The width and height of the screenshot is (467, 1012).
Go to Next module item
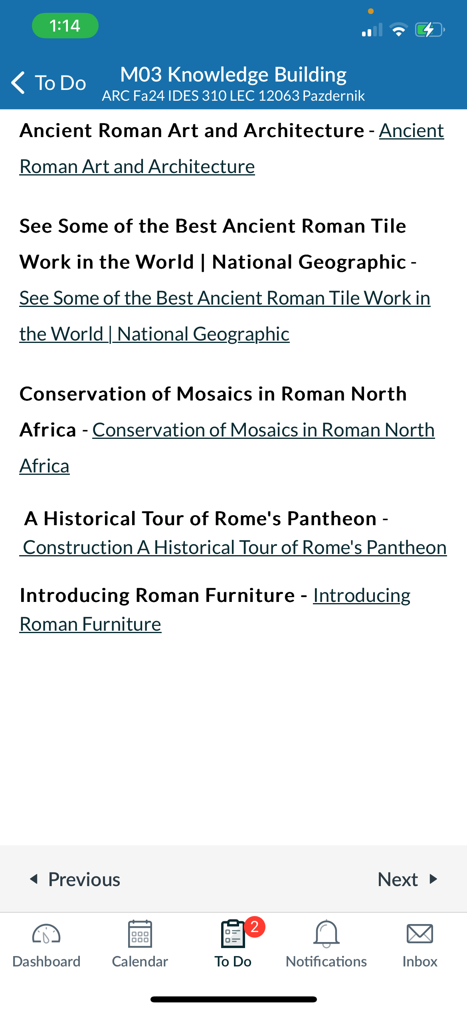(x=408, y=879)
